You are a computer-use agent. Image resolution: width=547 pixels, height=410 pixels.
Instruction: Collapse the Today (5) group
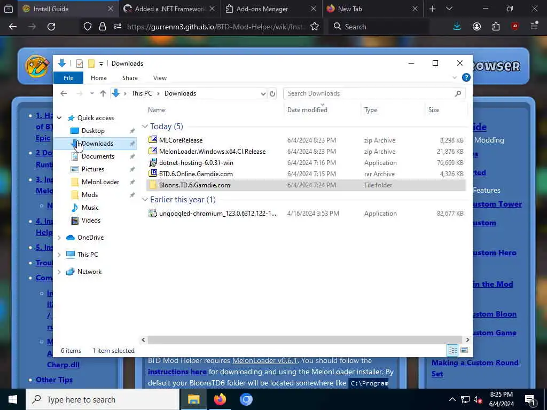point(145,126)
